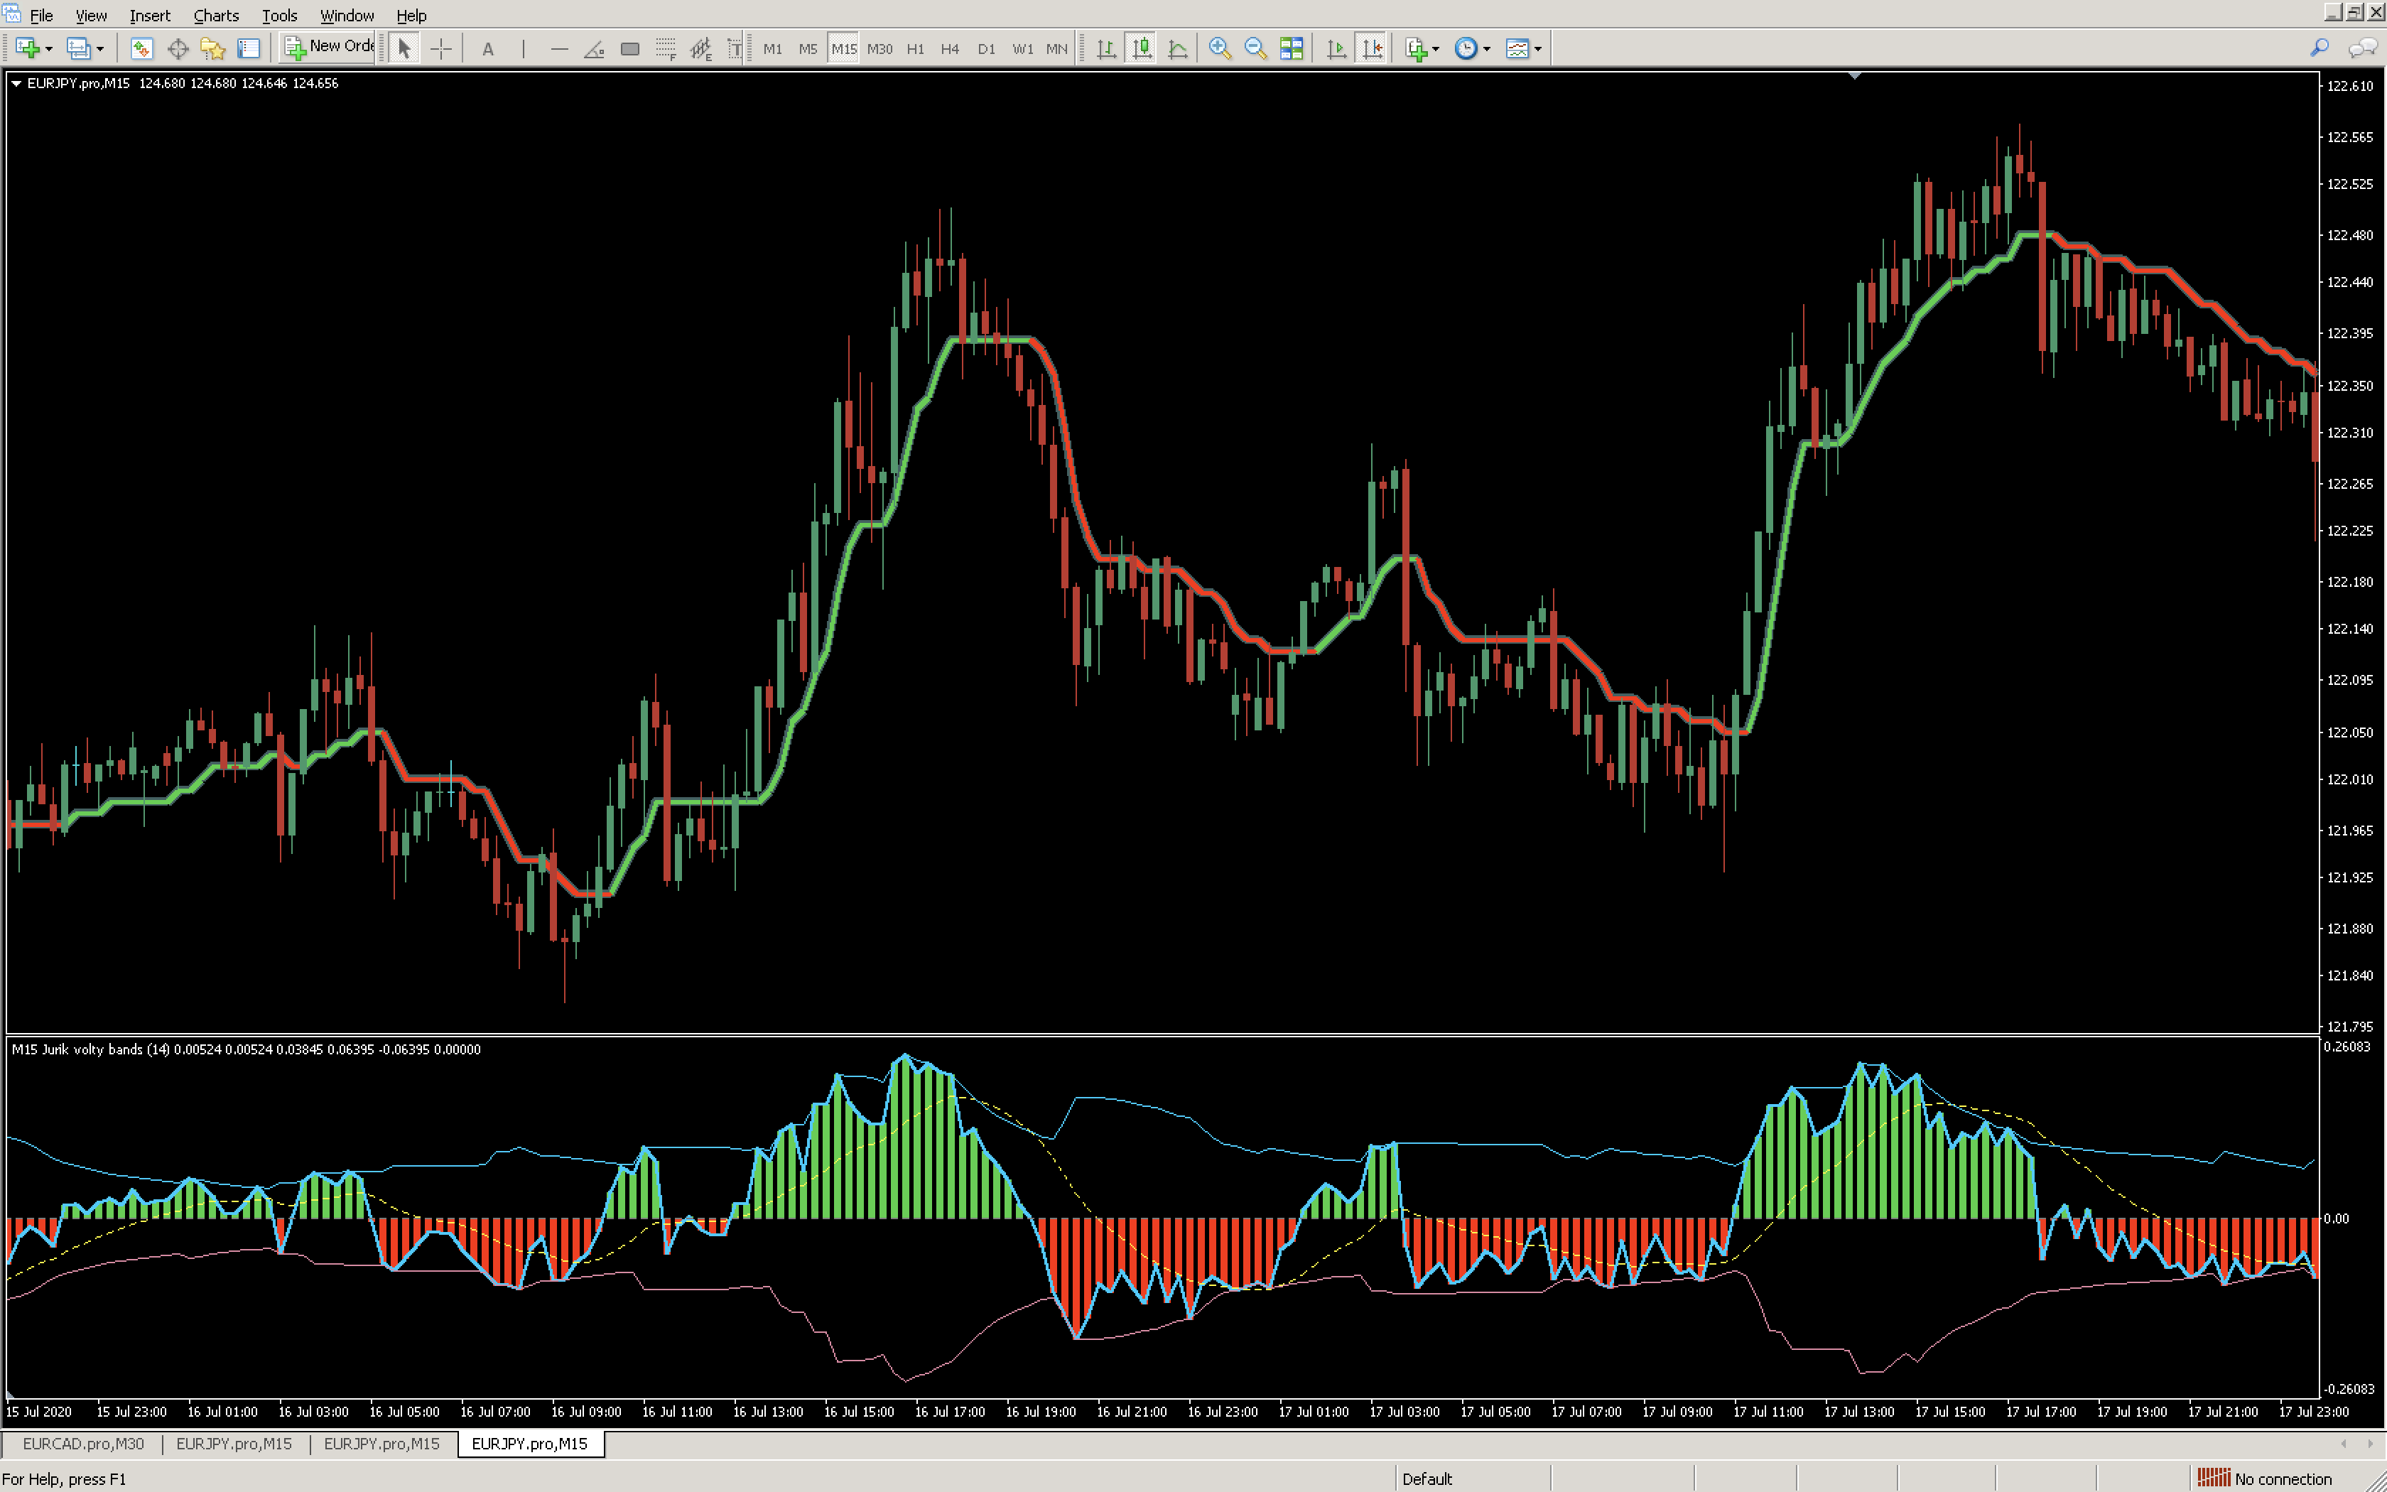Open the Tile Windows layout icon
2387x1492 pixels.
coord(1291,48)
